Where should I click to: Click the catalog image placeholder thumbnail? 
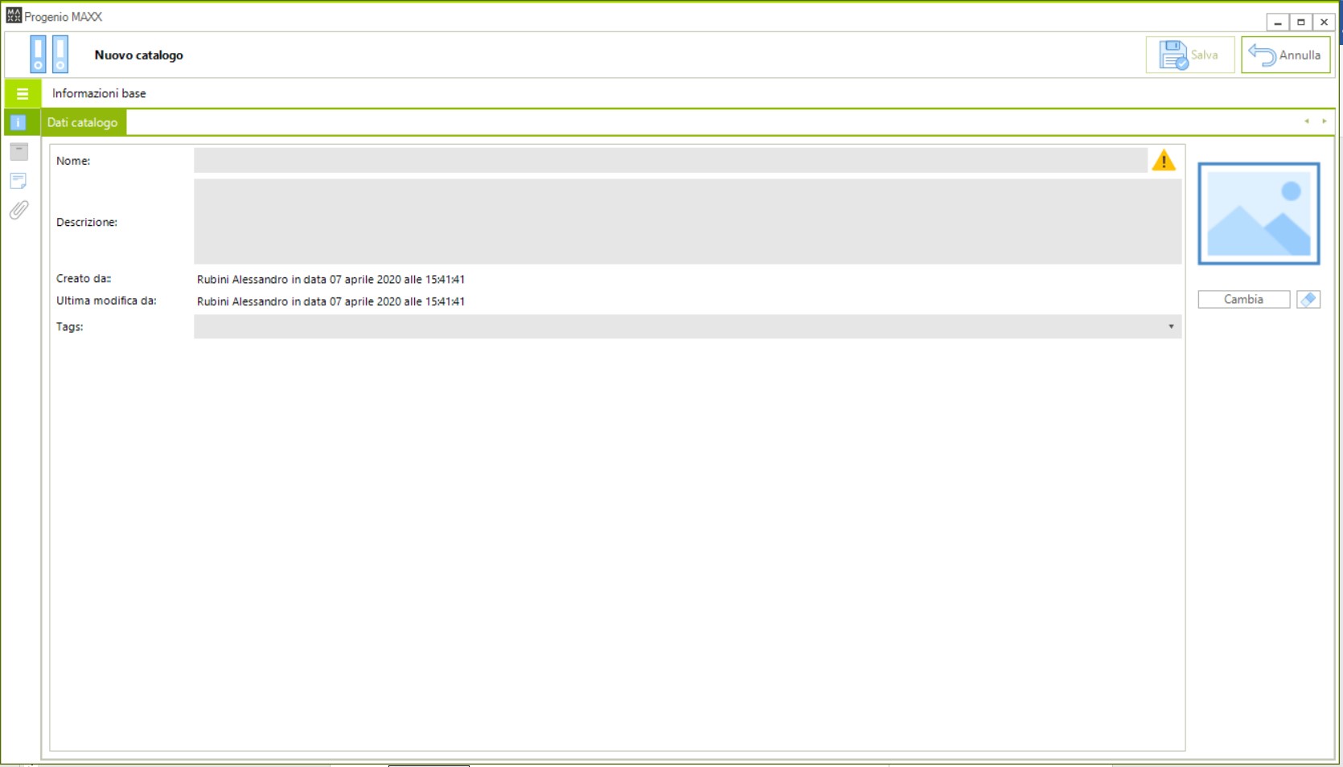point(1259,214)
